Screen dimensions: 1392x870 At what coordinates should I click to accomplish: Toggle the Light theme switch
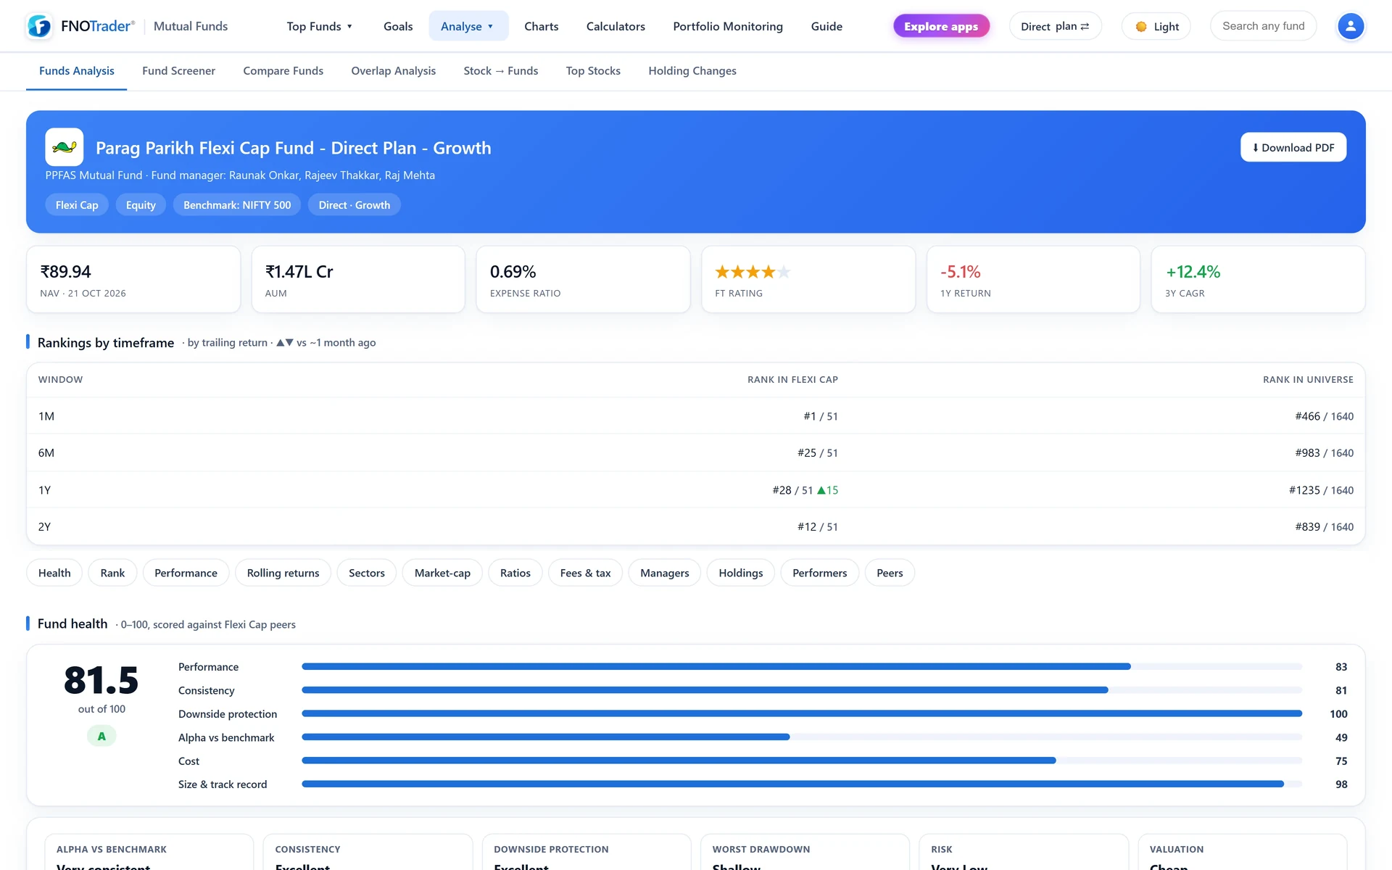[1156, 26]
